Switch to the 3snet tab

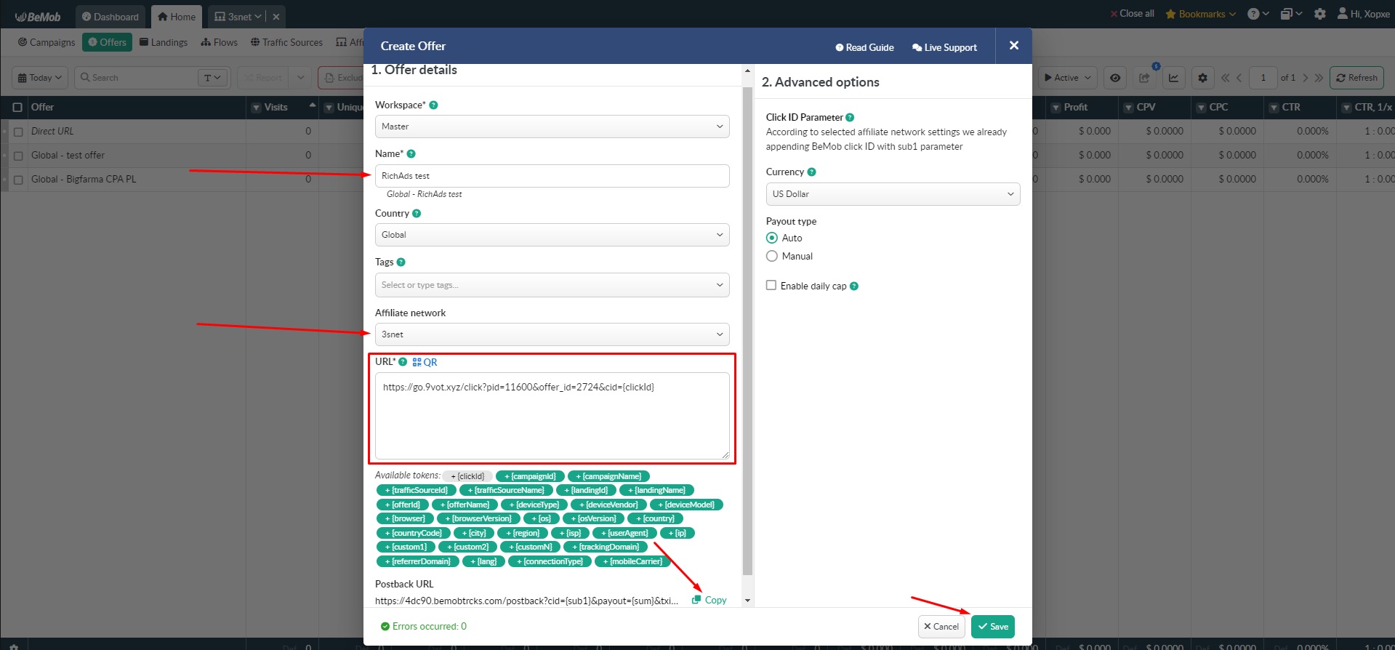point(238,17)
